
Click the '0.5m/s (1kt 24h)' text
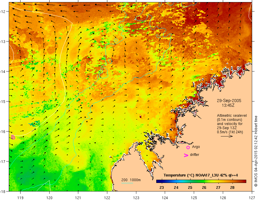(x=230, y=132)
